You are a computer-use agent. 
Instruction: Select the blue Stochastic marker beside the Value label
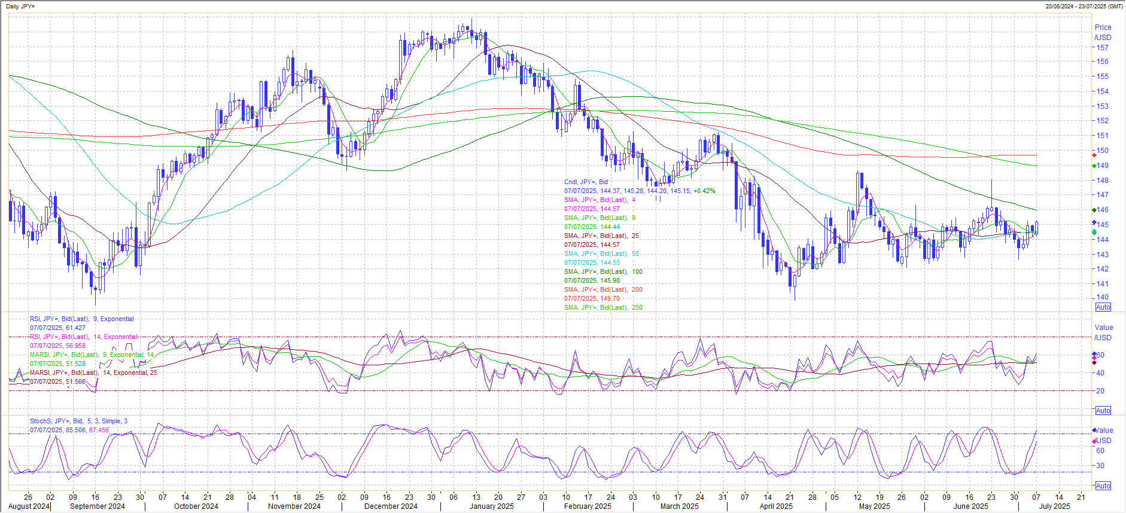(1094, 430)
